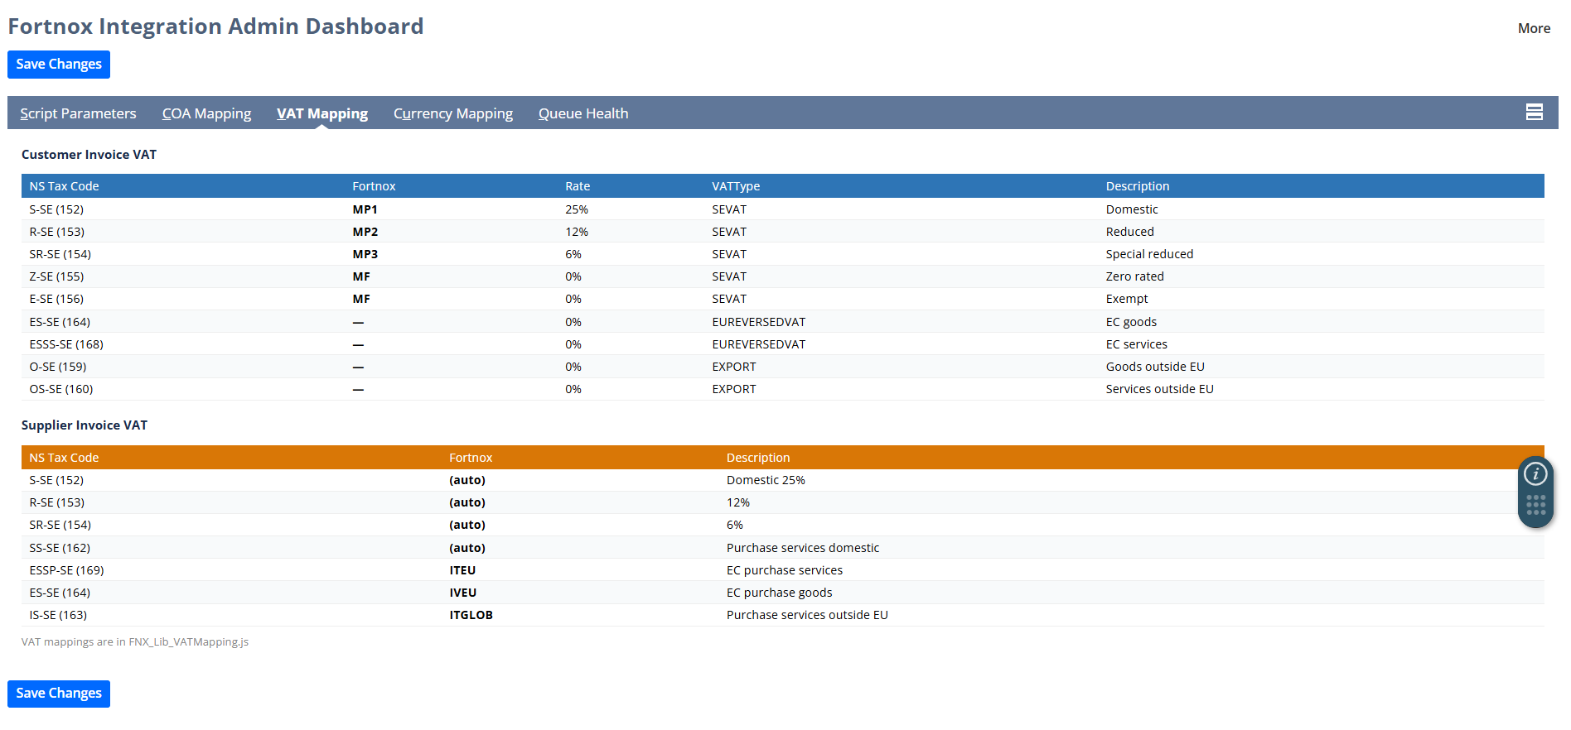The width and height of the screenshot is (1571, 730).
Task: Click the Exempt description cell
Action: [1127, 299]
